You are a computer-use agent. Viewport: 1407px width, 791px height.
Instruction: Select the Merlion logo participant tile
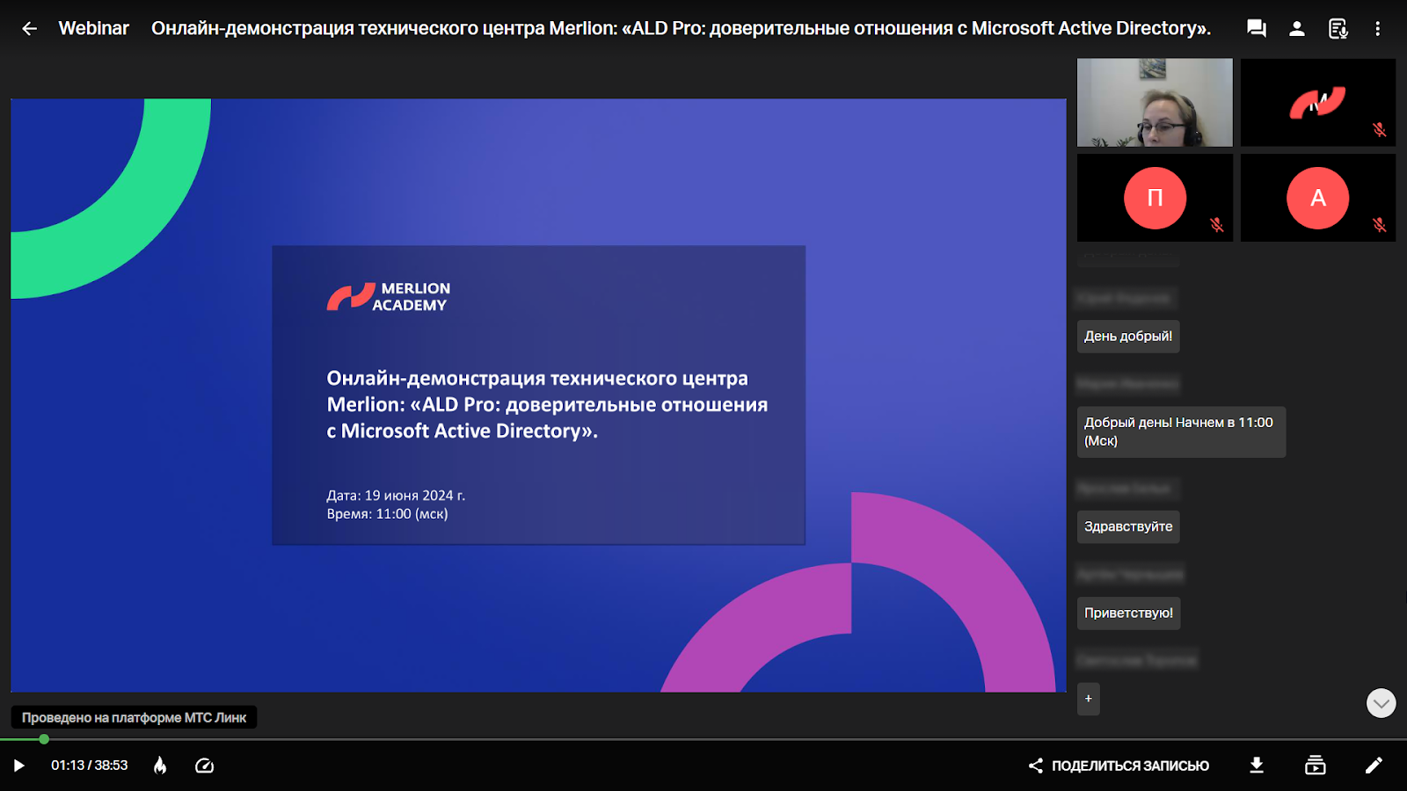point(1317,102)
